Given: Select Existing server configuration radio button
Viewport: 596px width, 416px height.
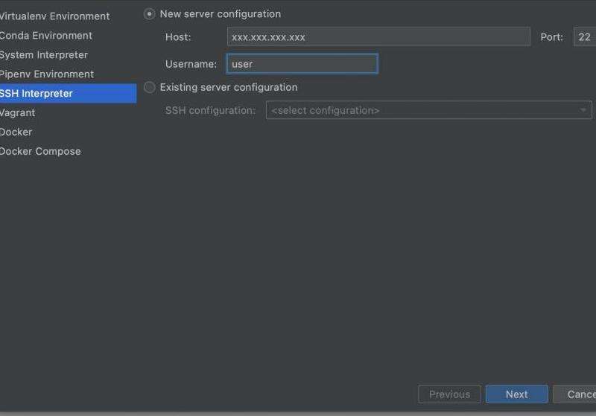Looking at the screenshot, I should point(150,87).
